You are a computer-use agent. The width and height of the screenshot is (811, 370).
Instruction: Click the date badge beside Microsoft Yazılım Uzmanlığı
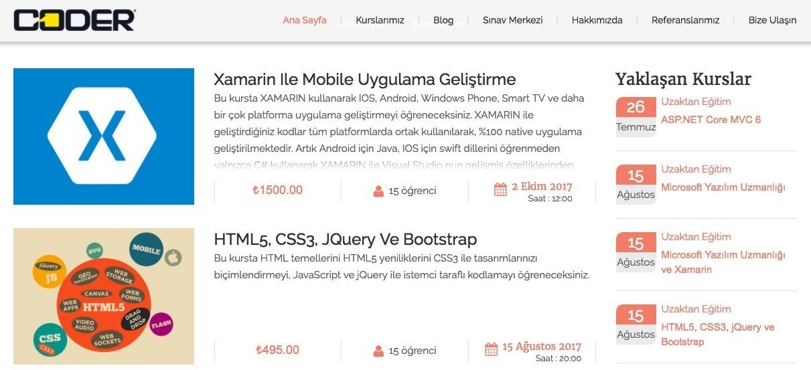[636, 184]
